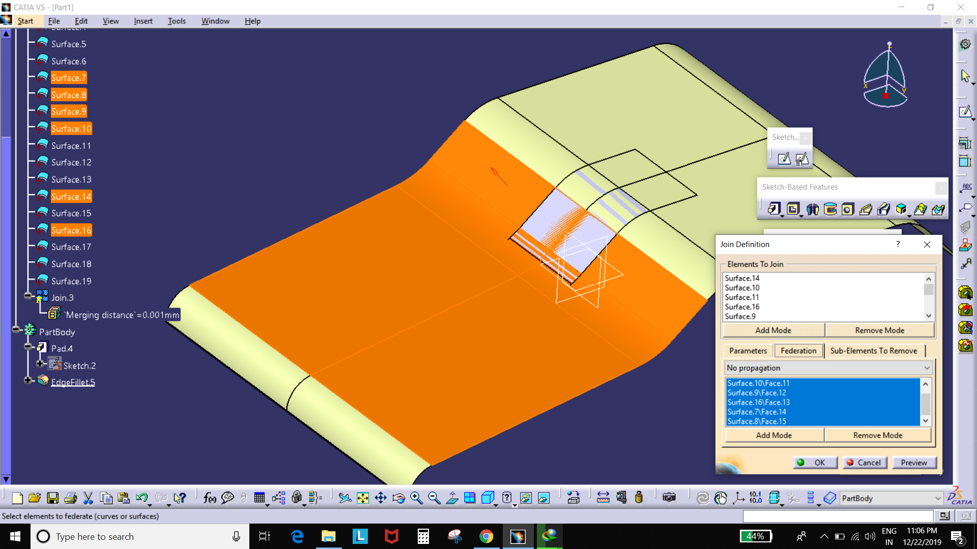Click the Fit All In icon
Screen dimensions: 977x549
tap(362, 498)
